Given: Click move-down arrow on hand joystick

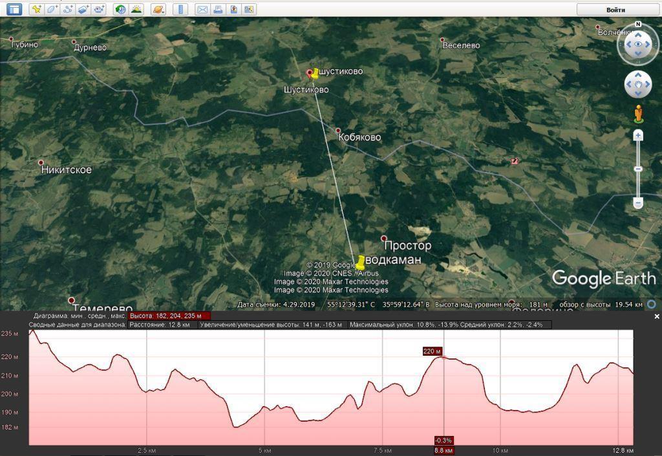Looking at the screenshot, I should 638,93.
